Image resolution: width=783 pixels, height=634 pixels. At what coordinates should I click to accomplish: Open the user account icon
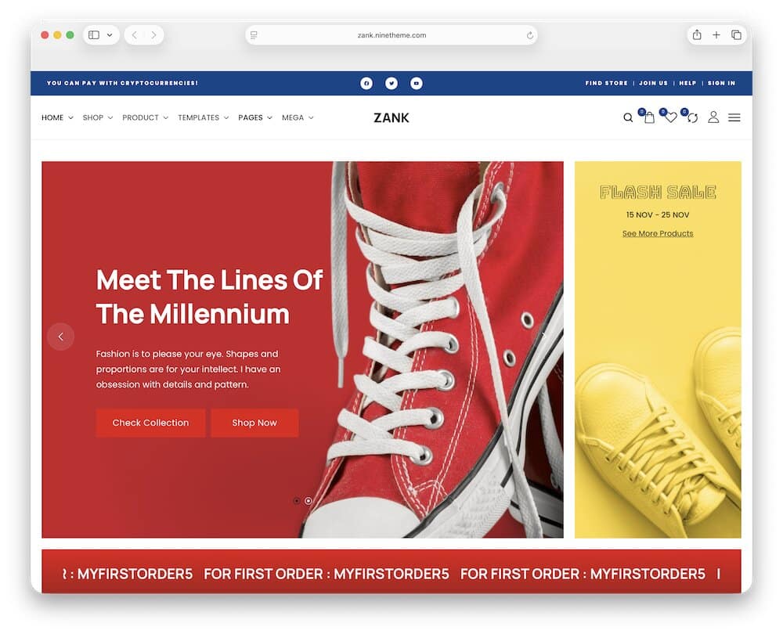(x=713, y=117)
